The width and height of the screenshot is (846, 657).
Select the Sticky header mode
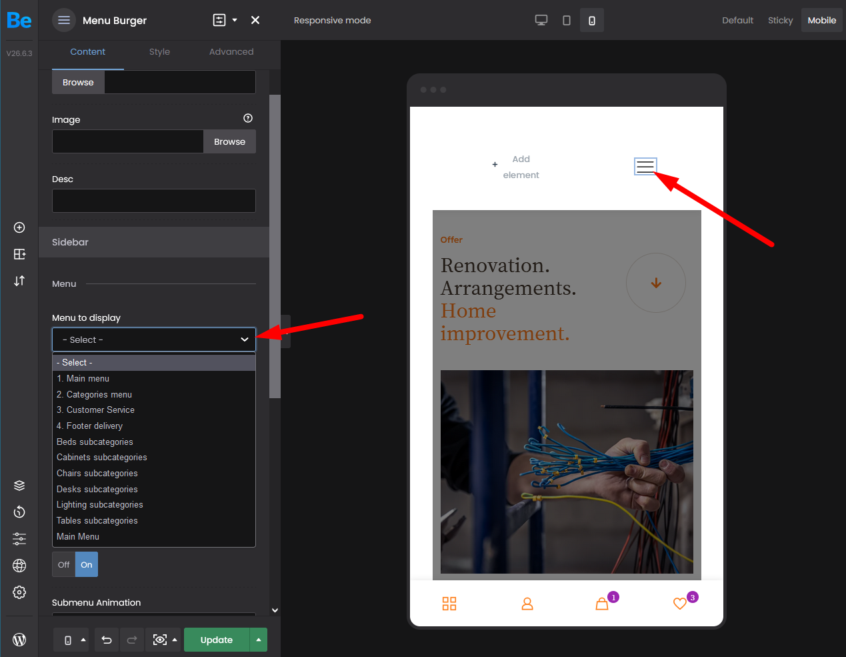(780, 20)
